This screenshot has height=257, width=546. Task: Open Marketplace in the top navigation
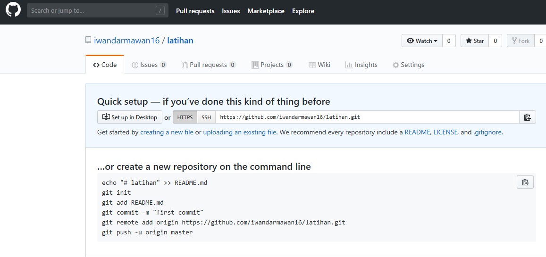[266, 11]
